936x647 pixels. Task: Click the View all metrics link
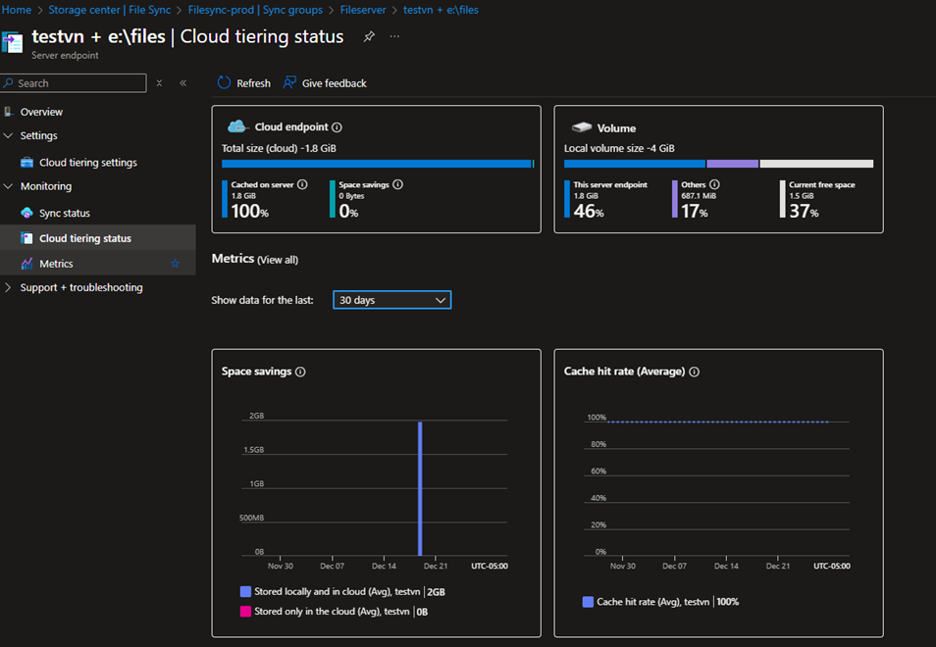(278, 260)
